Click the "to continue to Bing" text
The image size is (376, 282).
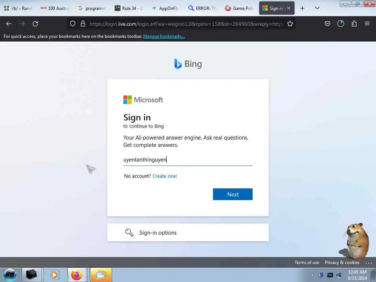click(144, 126)
